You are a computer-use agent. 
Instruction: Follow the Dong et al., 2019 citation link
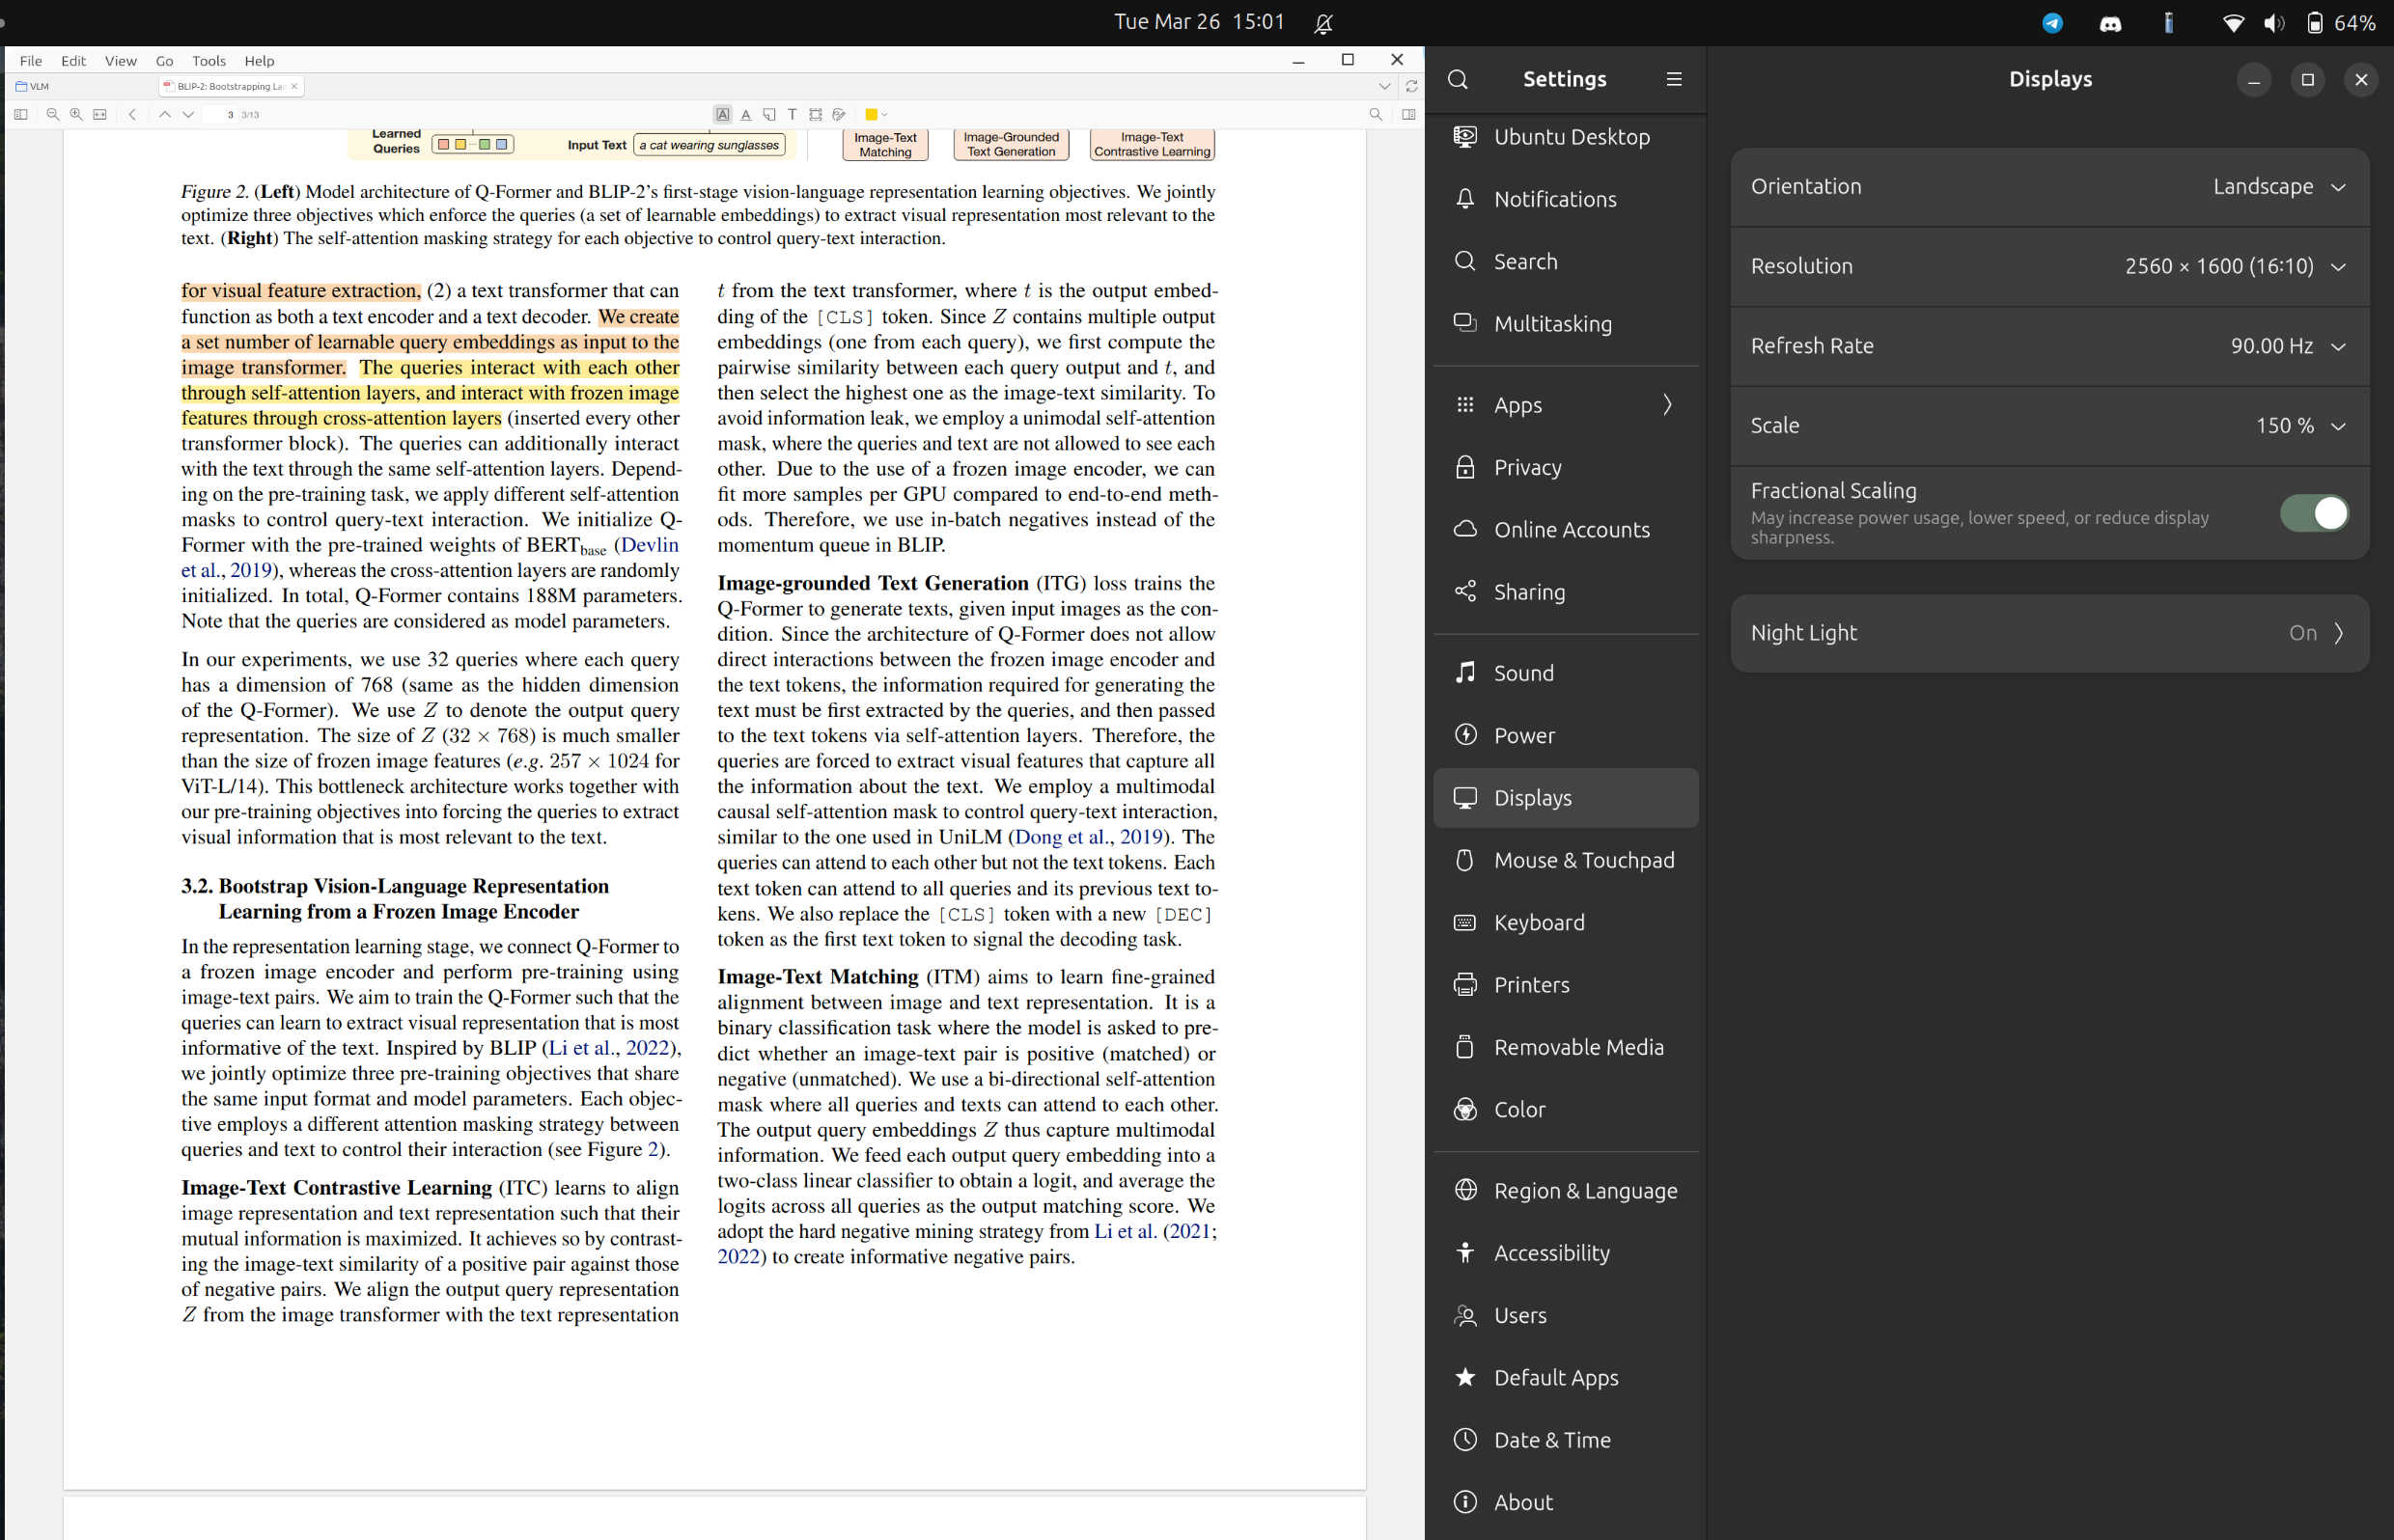1090,837
